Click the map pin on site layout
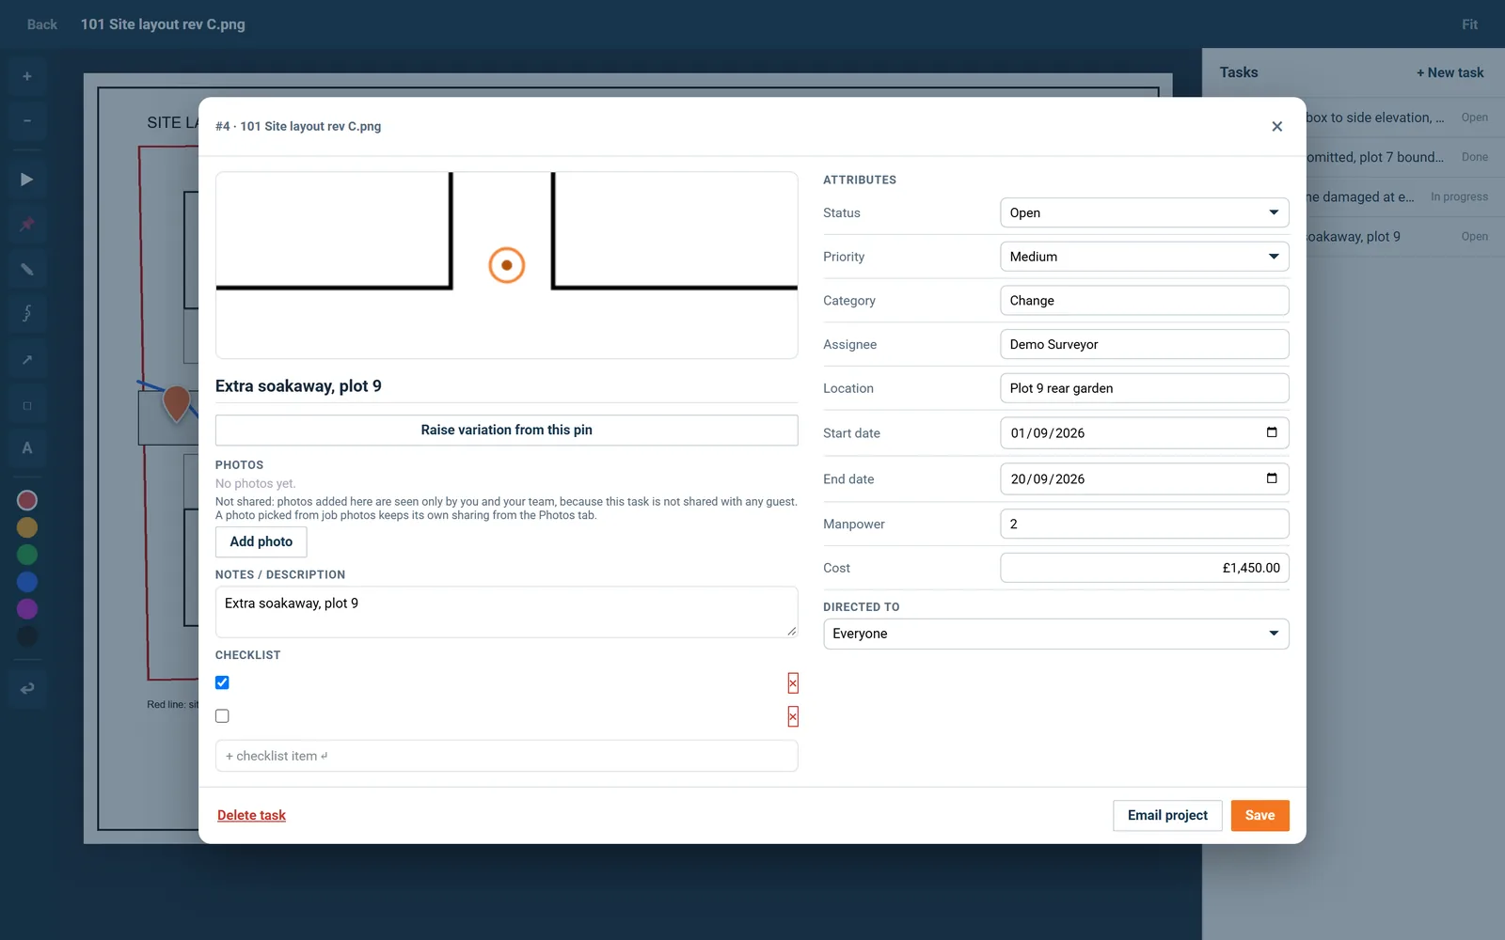This screenshot has height=940, width=1505. pyautogui.click(x=176, y=402)
